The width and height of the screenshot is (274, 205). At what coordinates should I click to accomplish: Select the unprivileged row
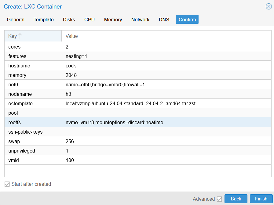(x=138, y=151)
